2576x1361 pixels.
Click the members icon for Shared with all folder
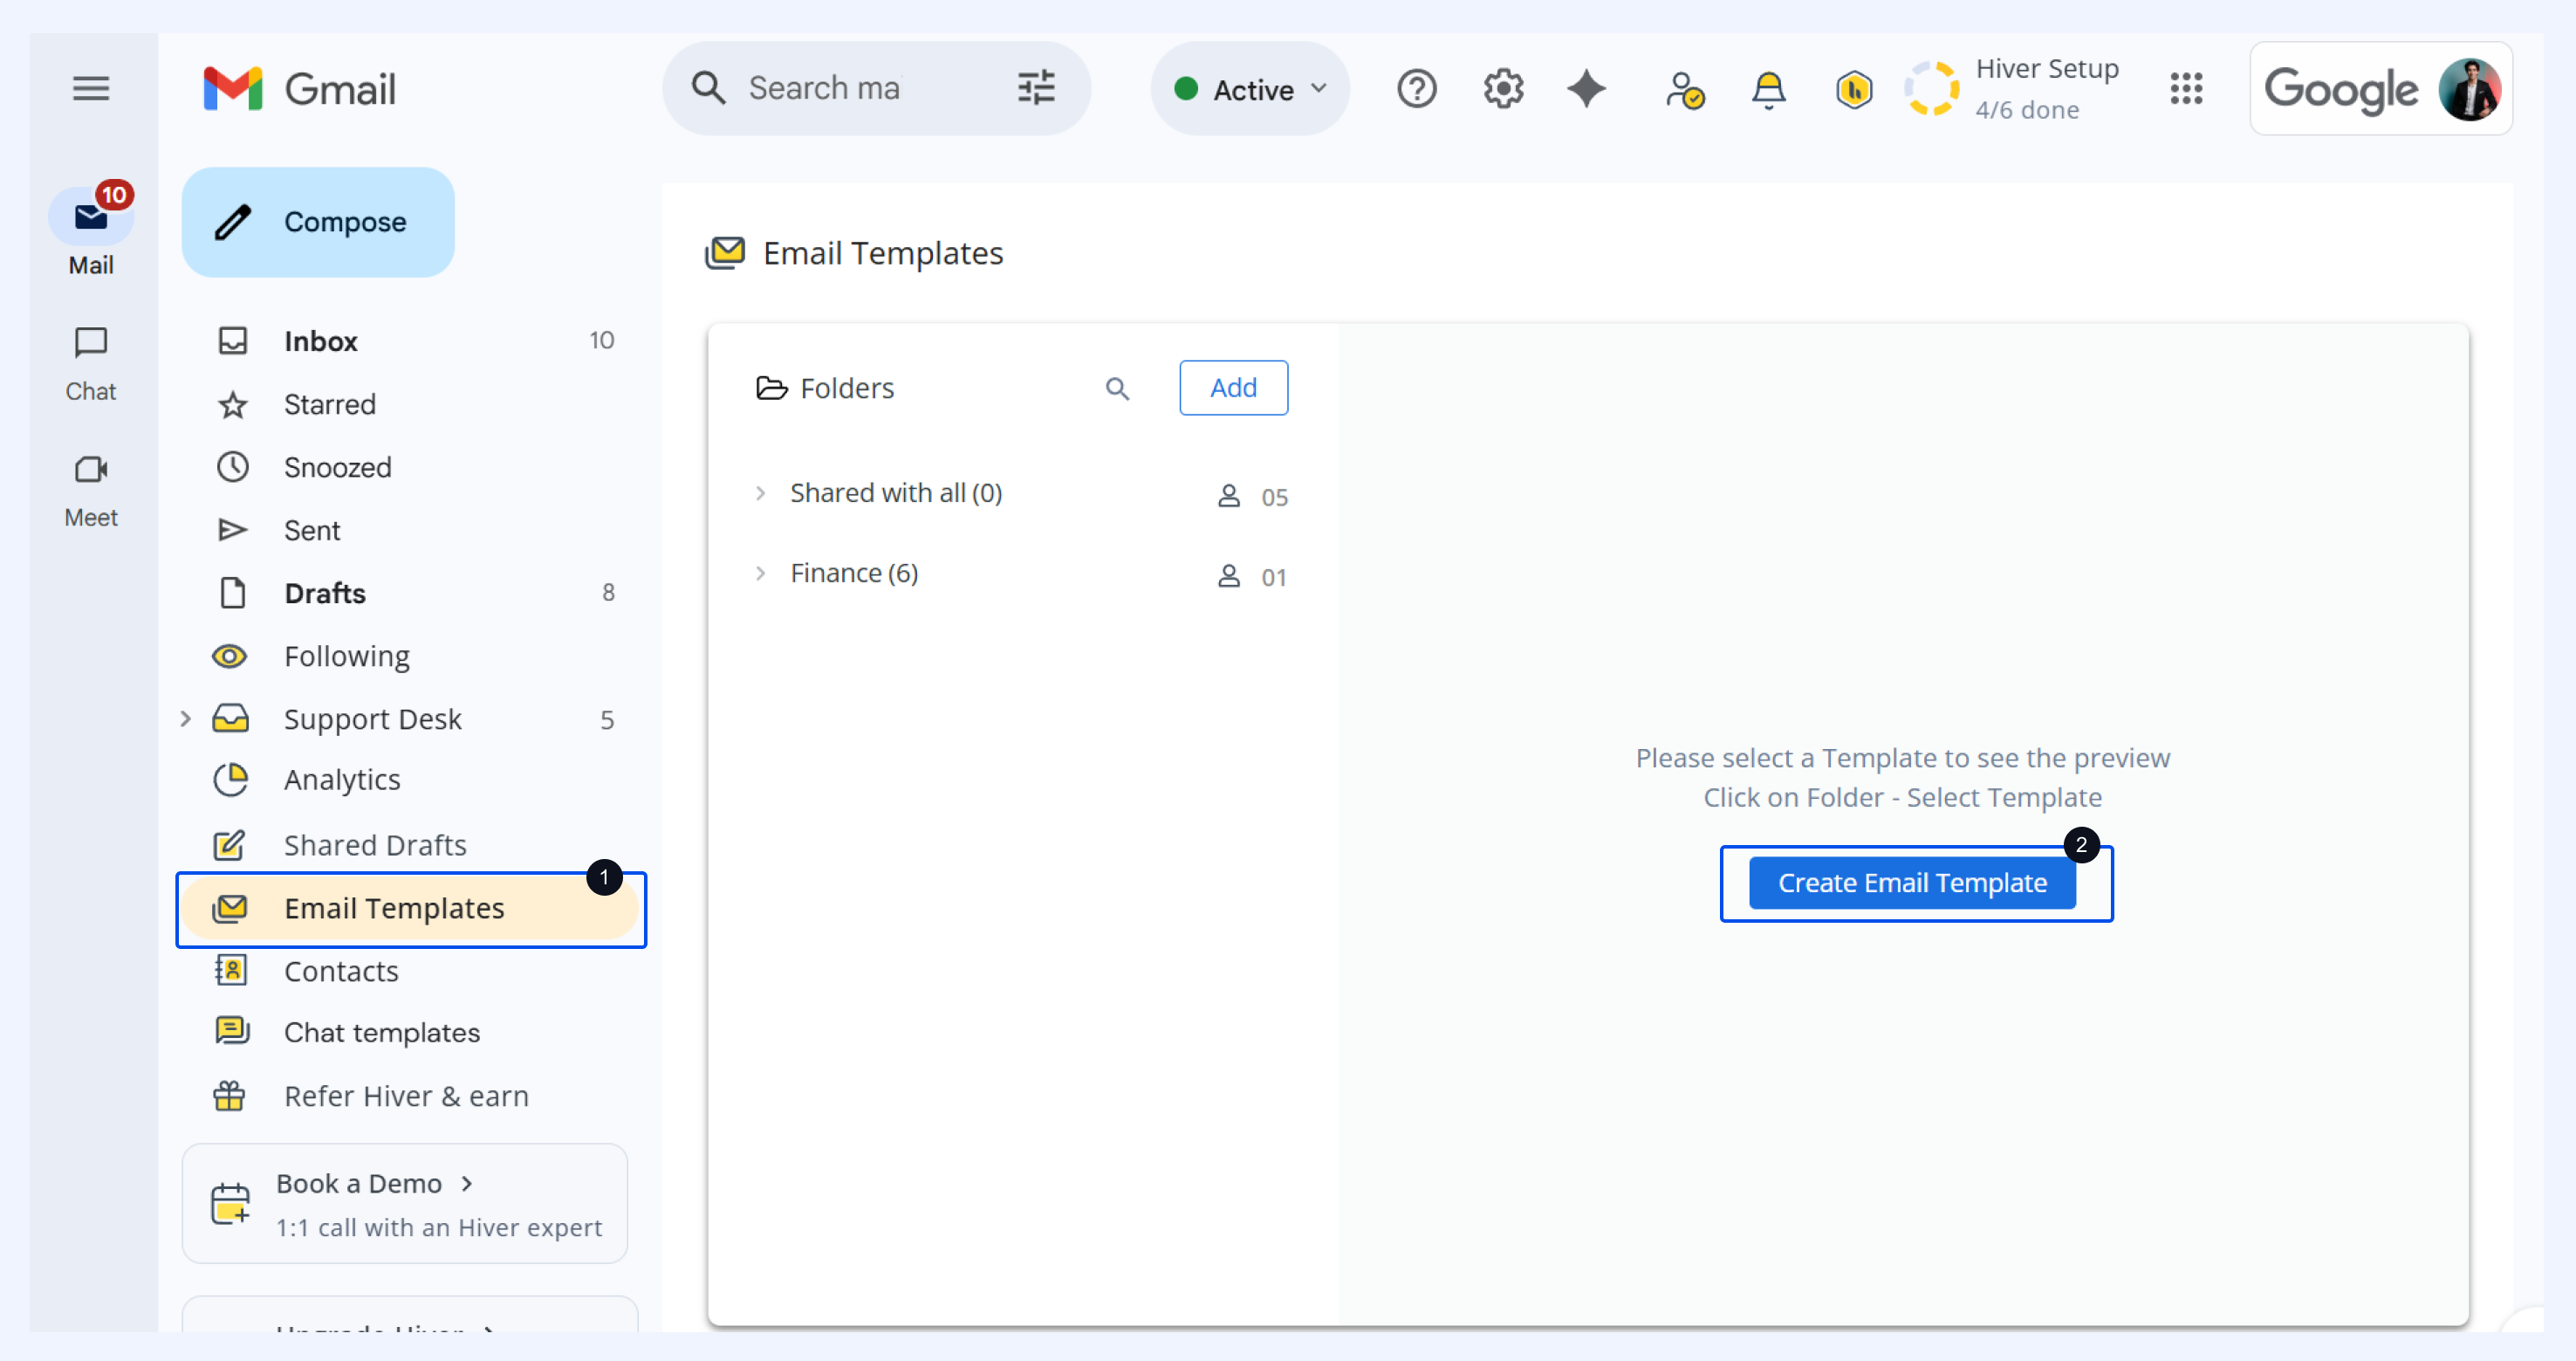click(x=1228, y=495)
